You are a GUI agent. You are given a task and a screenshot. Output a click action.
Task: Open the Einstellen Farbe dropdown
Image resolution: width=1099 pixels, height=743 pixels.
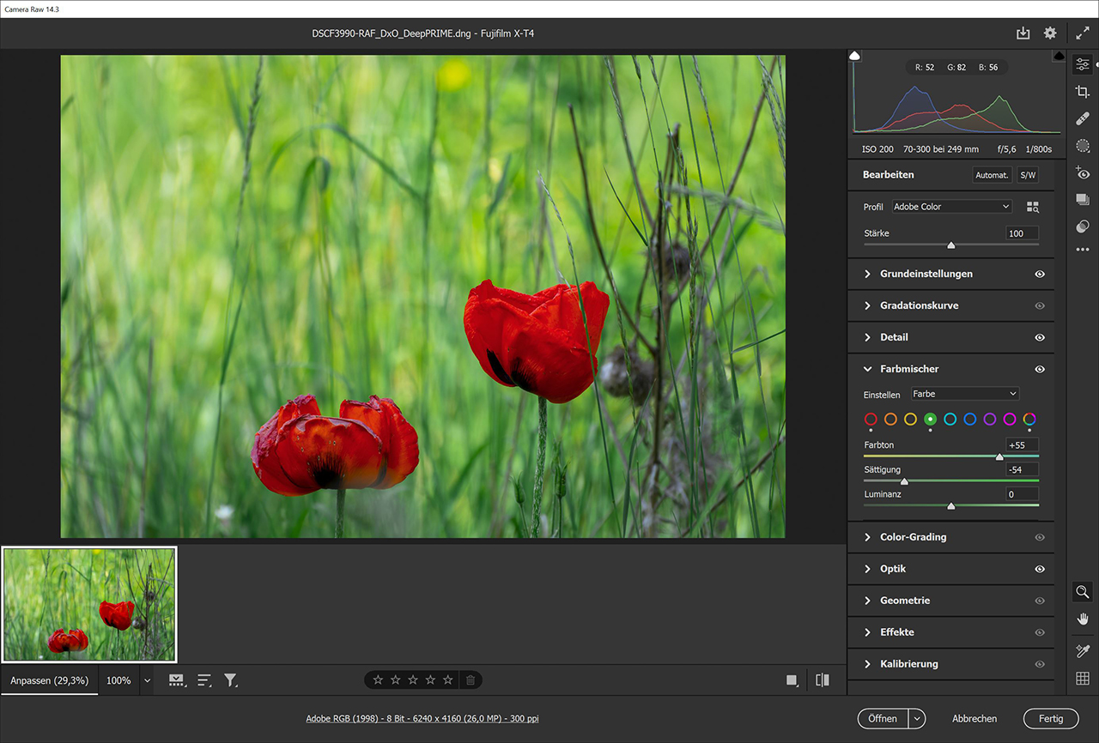click(x=964, y=394)
